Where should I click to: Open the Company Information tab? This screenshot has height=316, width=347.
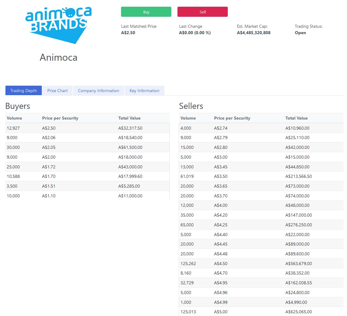click(x=98, y=91)
